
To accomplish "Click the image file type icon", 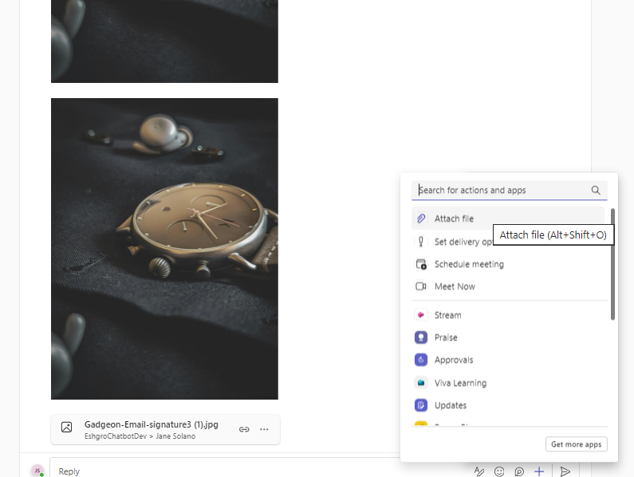I will [66, 427].
